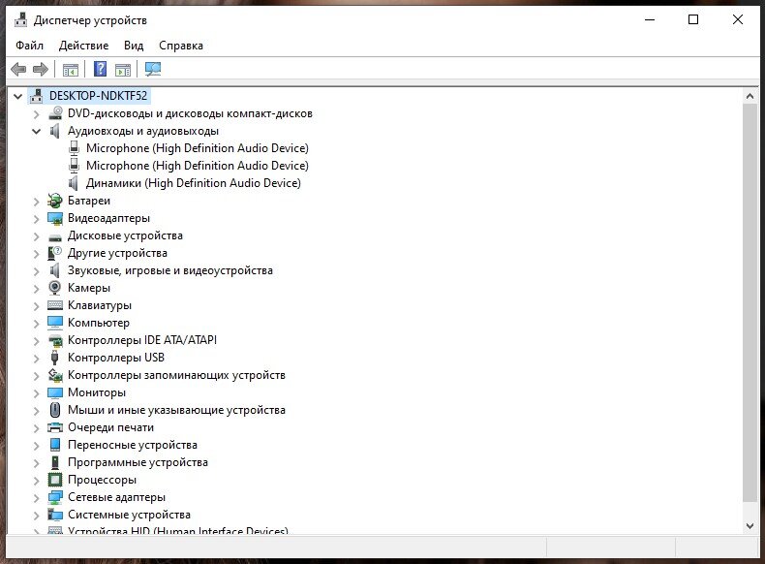Toggle the console tree pane icon
Viewport: 765px width, 564px height.
click(x=71, y=70)
